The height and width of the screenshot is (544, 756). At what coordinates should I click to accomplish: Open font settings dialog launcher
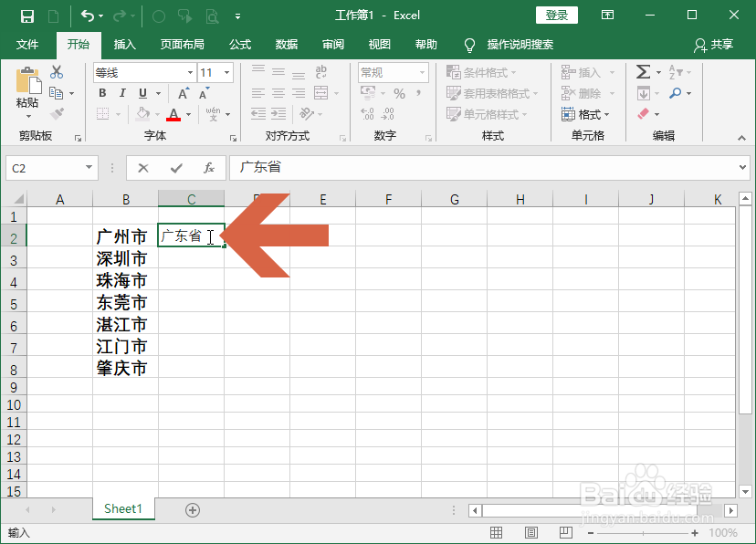[234, 139]
